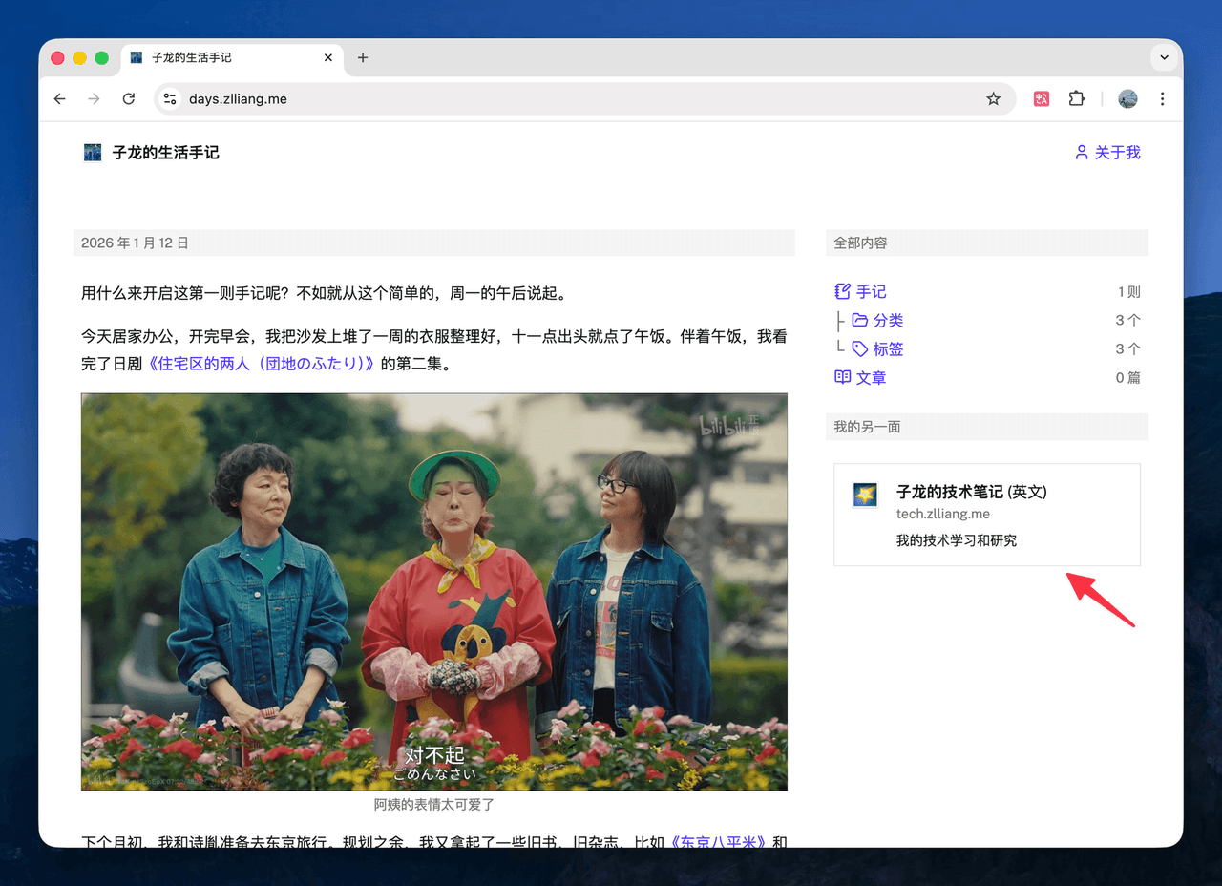The width and height of the screenshot is (1222, 886).
Task: Click the star thumbnail in the tech notes card
Action: point(865,495)
